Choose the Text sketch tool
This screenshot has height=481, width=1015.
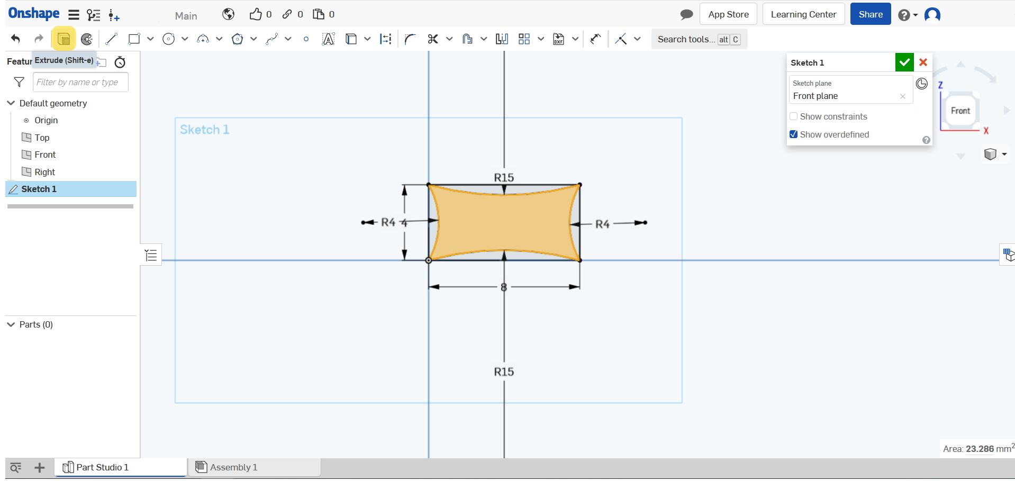point(328,39)
